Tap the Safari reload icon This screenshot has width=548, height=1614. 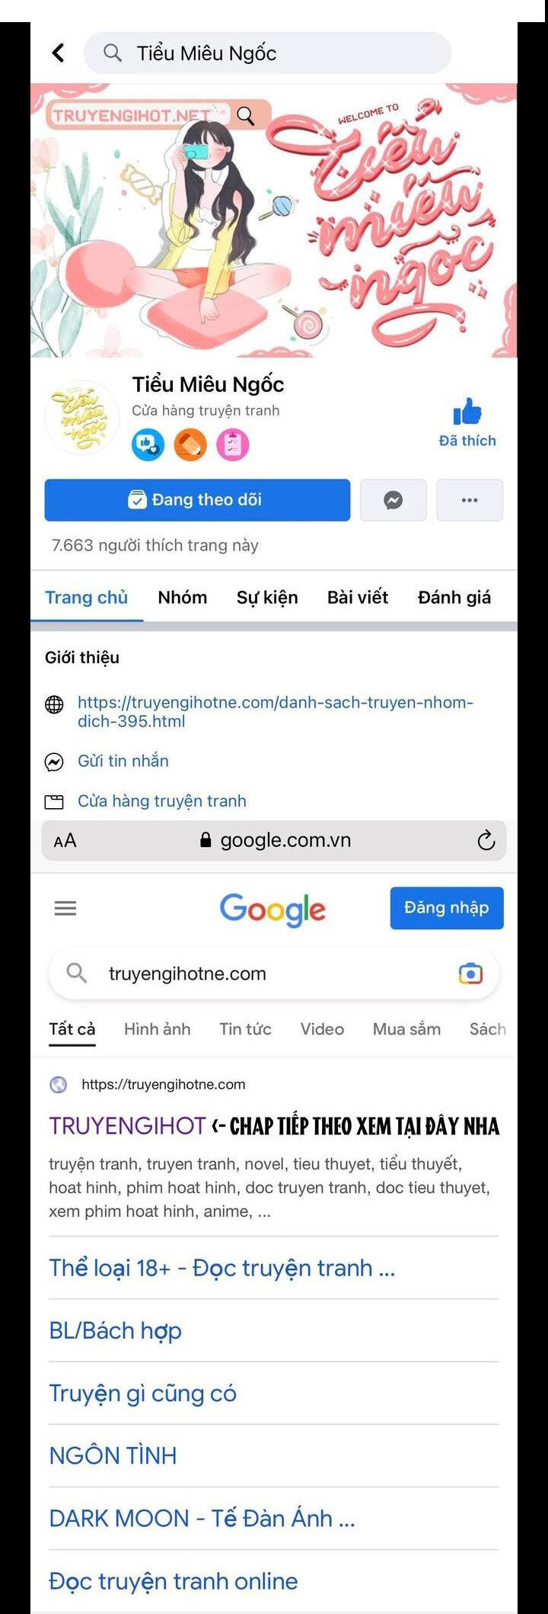(x=486, y=841)
